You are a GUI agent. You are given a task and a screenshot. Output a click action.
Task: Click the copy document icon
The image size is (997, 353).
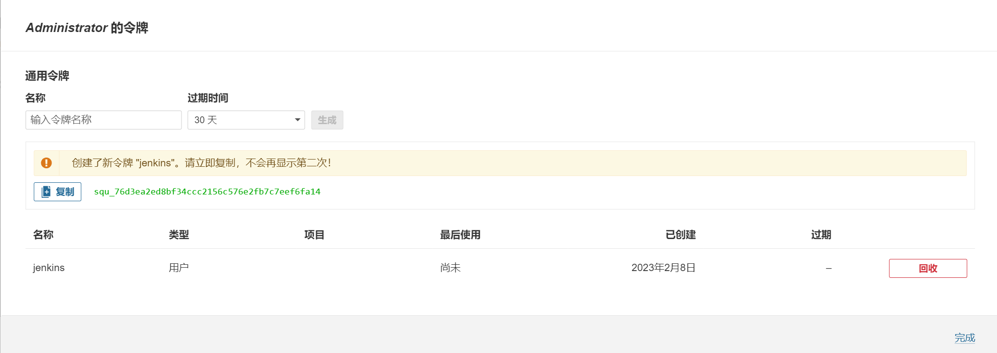tap(46, 192)
